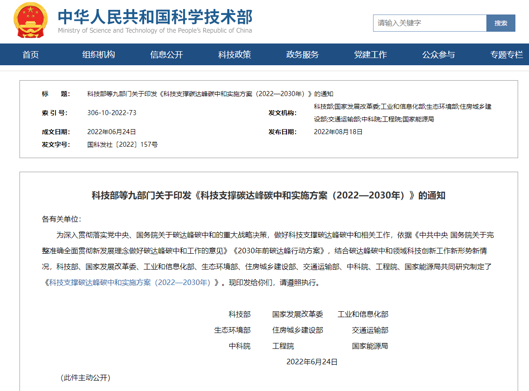This screenshot has width=529, height=391.
Task: Click 中科院 in the signature block
Action: point(239,346)
